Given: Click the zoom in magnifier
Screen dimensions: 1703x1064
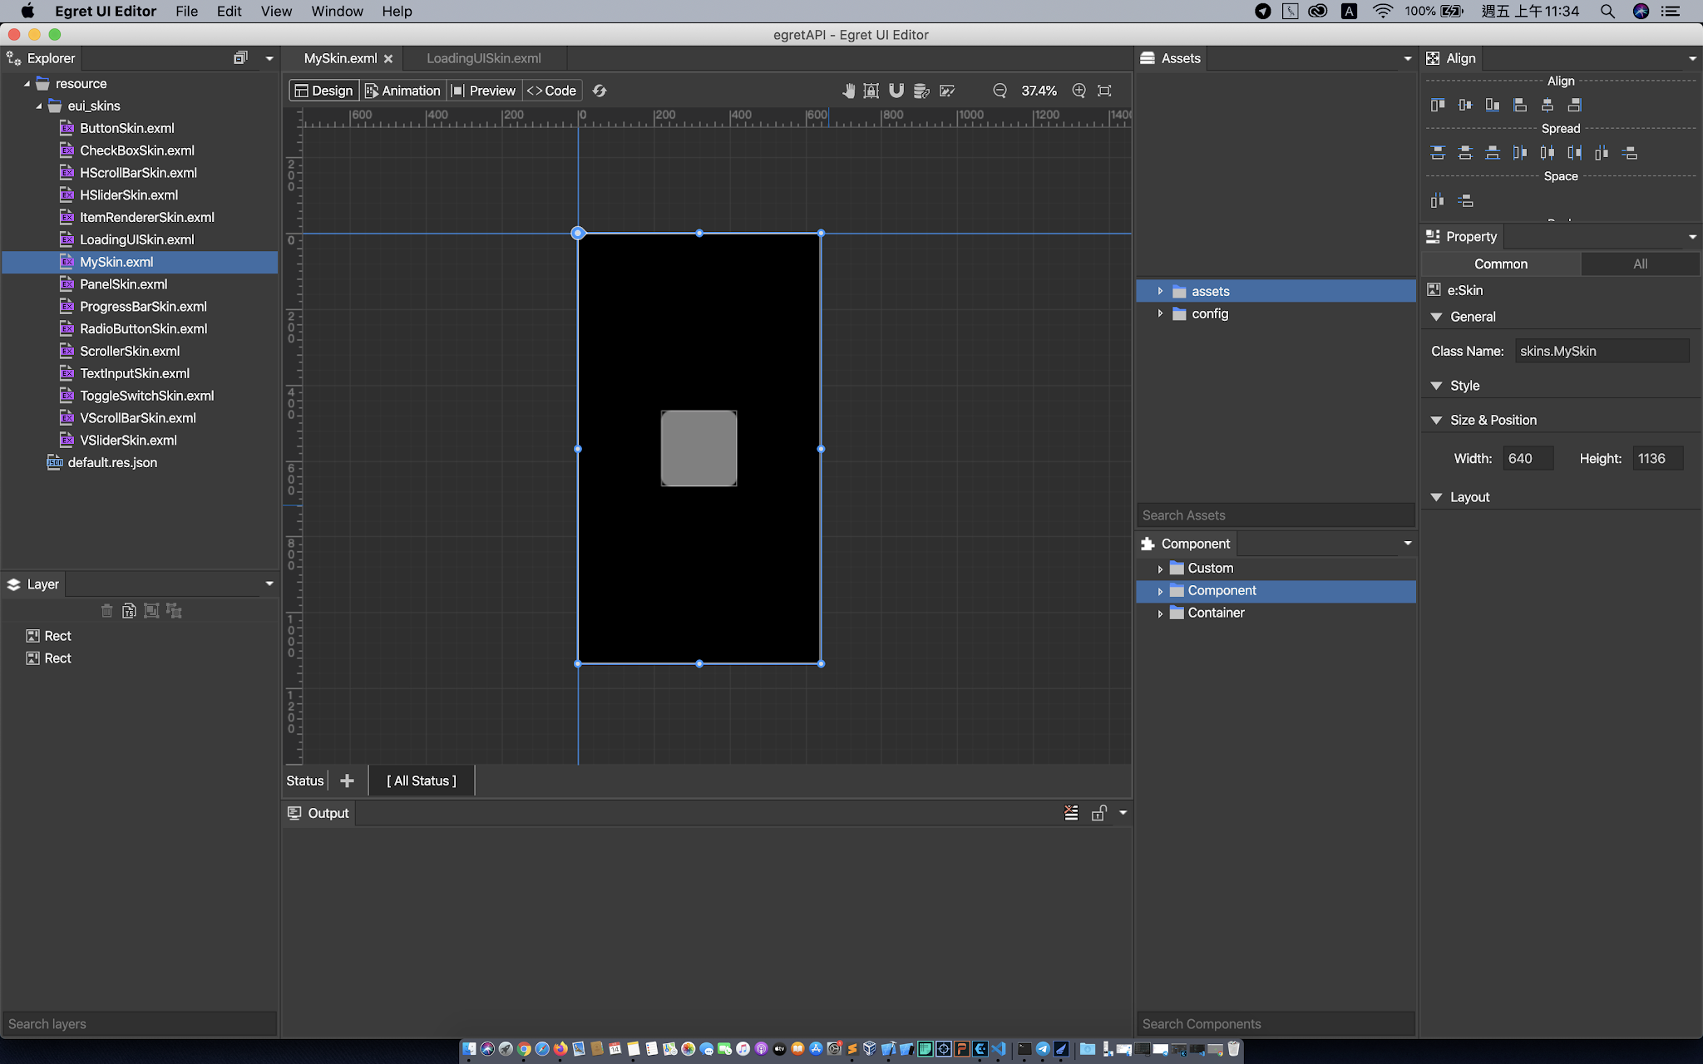Looking at the screenshot, I should pos(1079,91).
